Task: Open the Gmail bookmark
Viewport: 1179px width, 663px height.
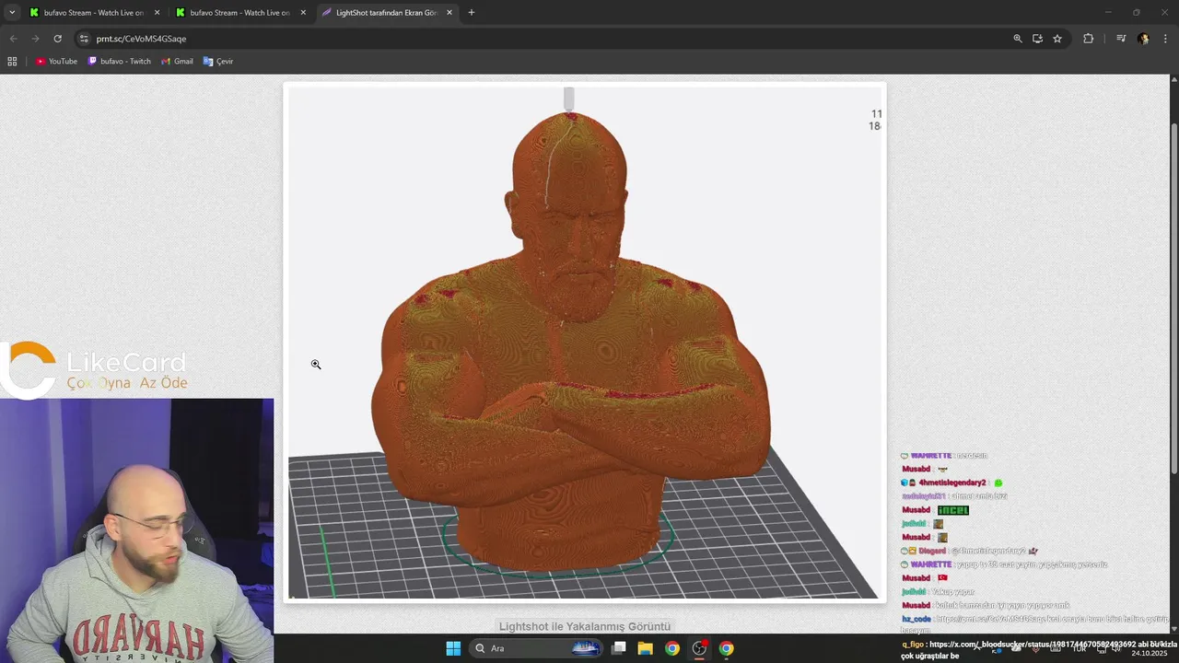Action: click(177, 62)
